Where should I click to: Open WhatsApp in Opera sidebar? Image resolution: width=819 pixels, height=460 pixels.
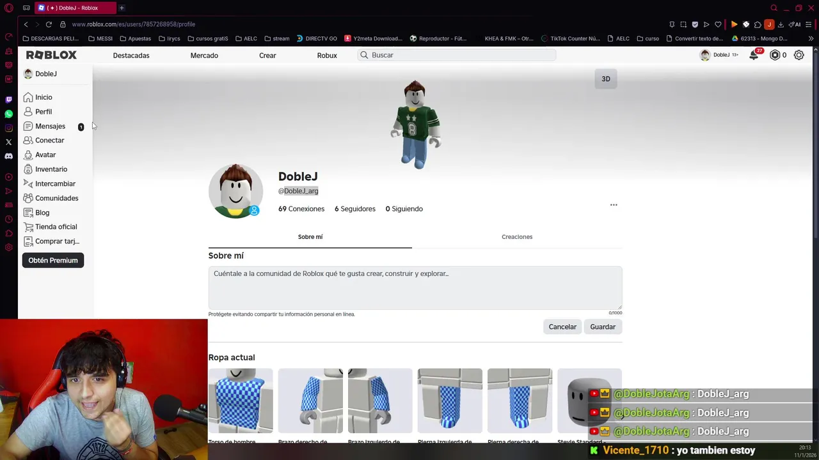click(8, 114)
